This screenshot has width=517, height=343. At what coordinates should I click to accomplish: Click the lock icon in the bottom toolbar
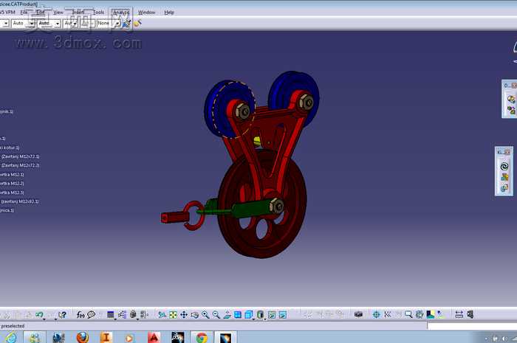point(133,315)
